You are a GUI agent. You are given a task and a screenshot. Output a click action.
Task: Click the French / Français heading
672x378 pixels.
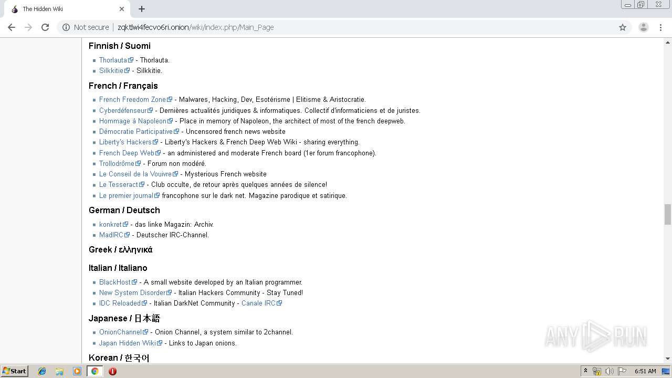123,86
